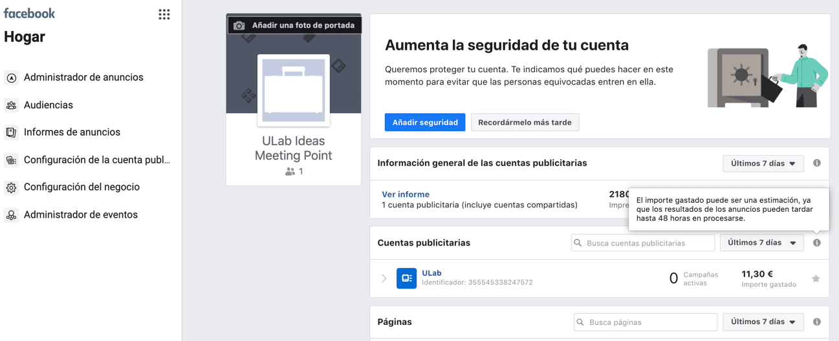The image size is (839, 341).
Task: Click the Cuentas publicitarias section title
Action: pos(424,243)
